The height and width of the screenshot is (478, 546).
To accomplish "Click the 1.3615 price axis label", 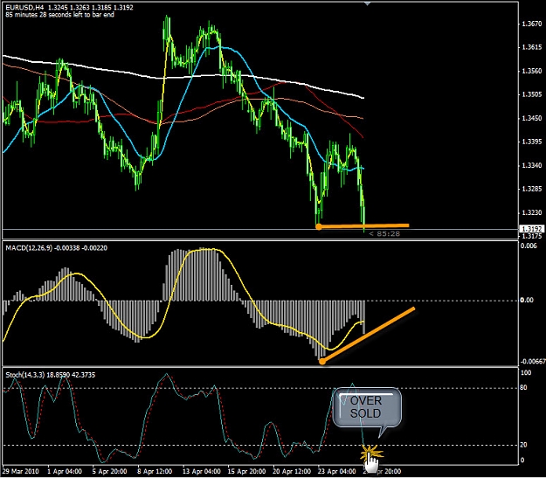I will 532,47.
